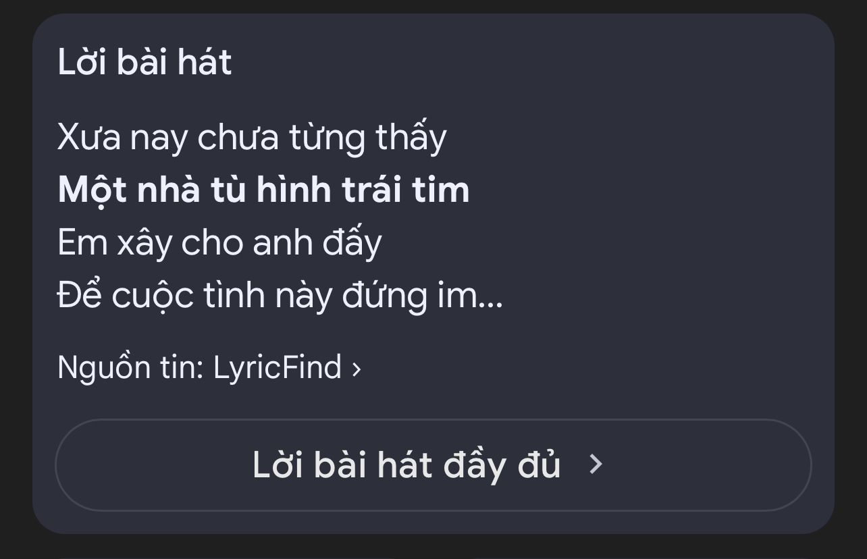This screenshot has width=867, height=559.
Task: Click the bold lyric "Một nhà tù hình trái tim"
Action: [x=263, y=190]
